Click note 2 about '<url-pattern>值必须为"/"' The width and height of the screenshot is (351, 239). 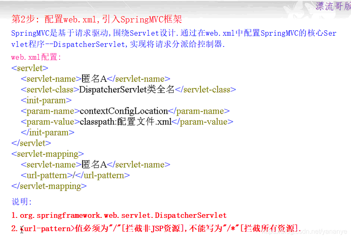coord(156,229)
